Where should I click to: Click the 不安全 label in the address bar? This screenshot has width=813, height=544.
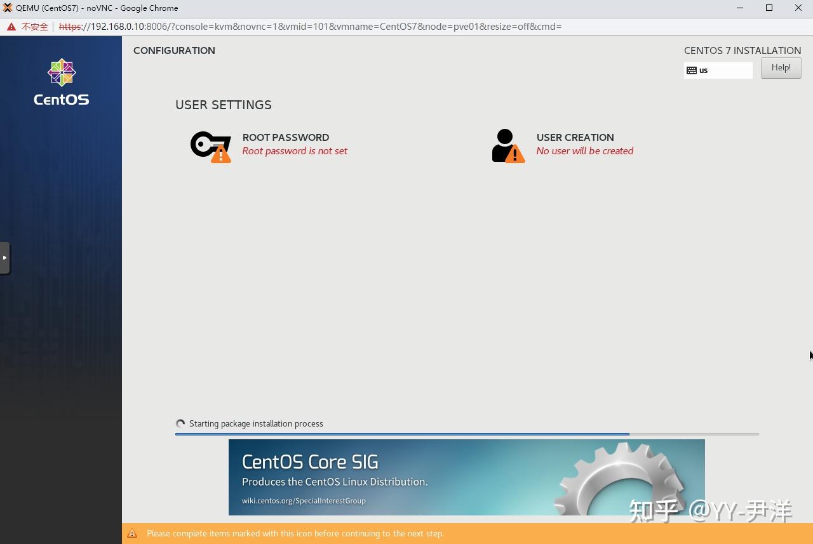(35, 26)
